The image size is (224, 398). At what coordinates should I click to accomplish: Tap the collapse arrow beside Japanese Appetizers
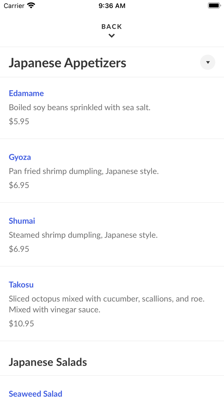[x=207, y=62]
